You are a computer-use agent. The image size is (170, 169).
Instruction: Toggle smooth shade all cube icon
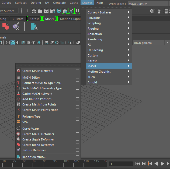pos(13,43)
